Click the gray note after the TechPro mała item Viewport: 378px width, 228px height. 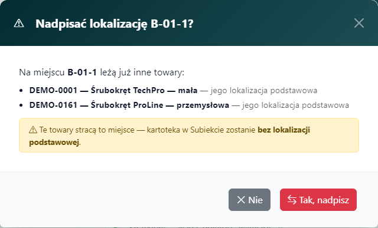tap(259, 91)
